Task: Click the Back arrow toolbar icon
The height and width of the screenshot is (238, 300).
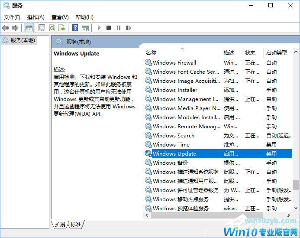Action: click(x=5, y=28)
